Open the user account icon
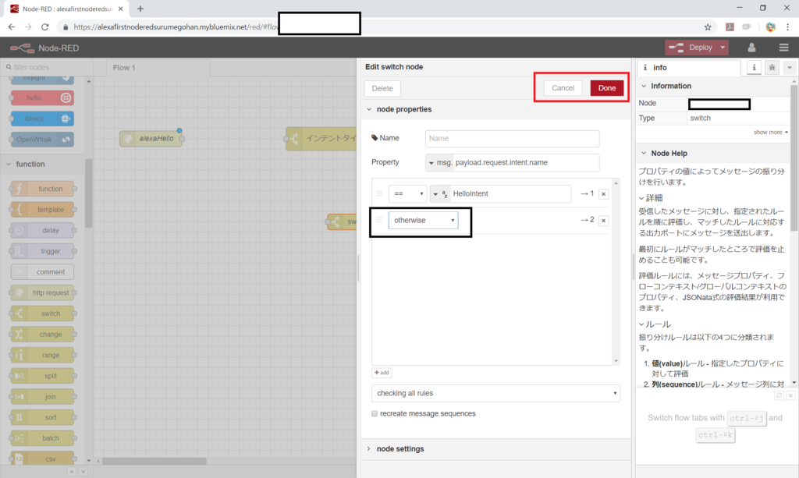Image resolution: width=799 pixels, height=478 pixels. pyautogui.click(x=751, y=48)
